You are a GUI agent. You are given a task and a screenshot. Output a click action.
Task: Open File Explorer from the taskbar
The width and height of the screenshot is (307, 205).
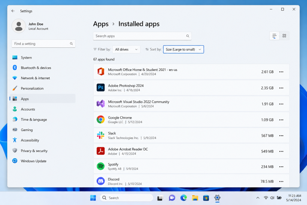point(195,198)
